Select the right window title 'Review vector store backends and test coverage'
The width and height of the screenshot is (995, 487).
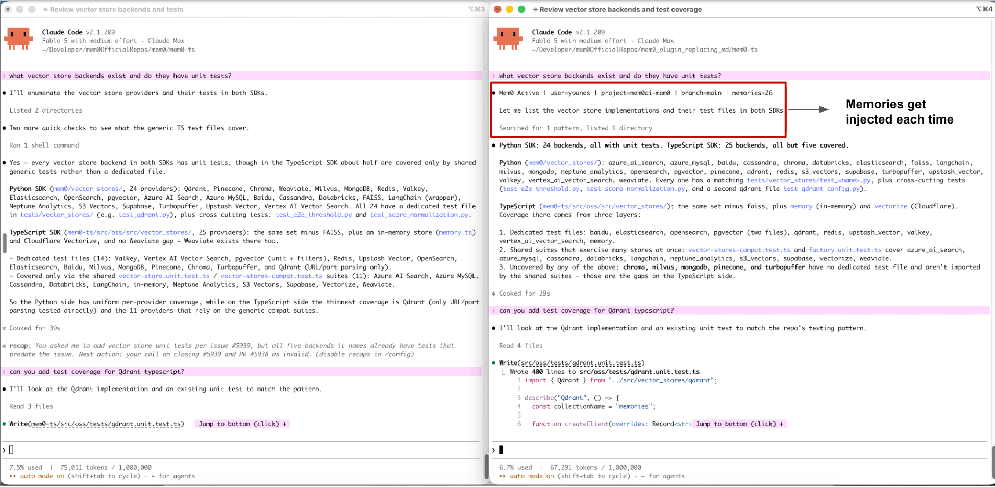tap(620, 9)
